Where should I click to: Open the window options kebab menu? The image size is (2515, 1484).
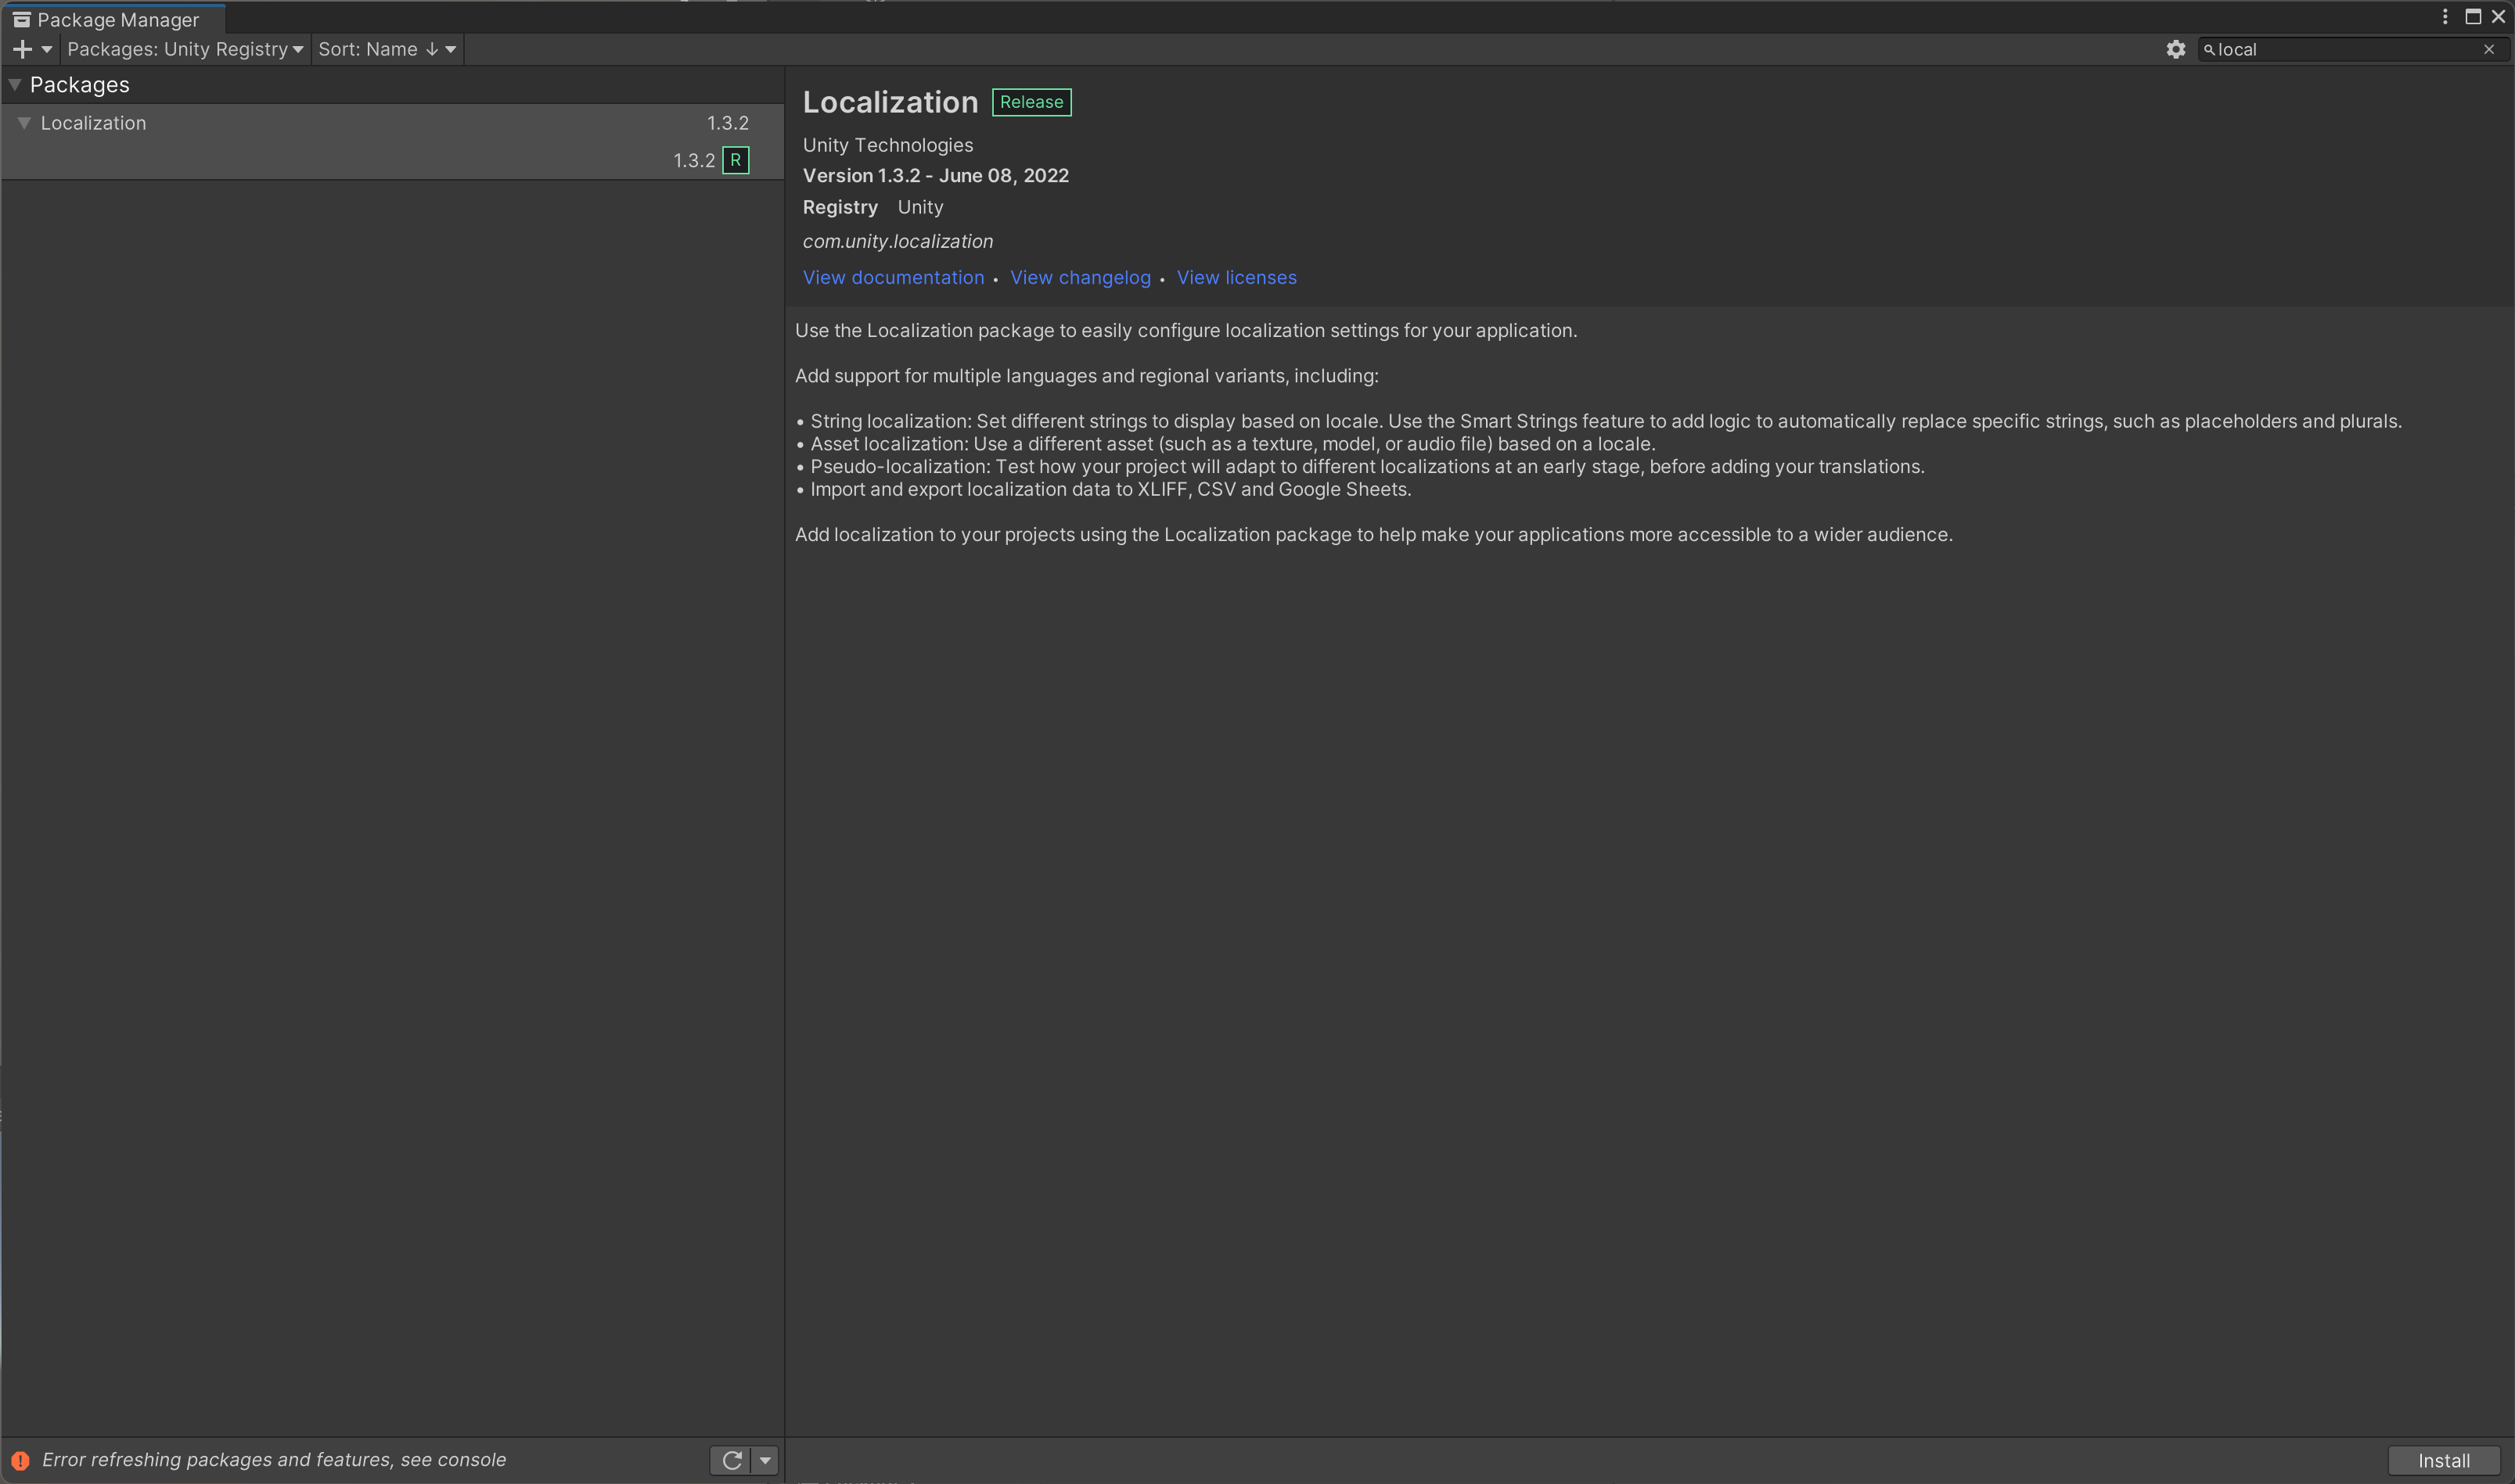pos(2444,17)
